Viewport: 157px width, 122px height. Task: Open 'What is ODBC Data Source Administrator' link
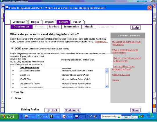125,51
